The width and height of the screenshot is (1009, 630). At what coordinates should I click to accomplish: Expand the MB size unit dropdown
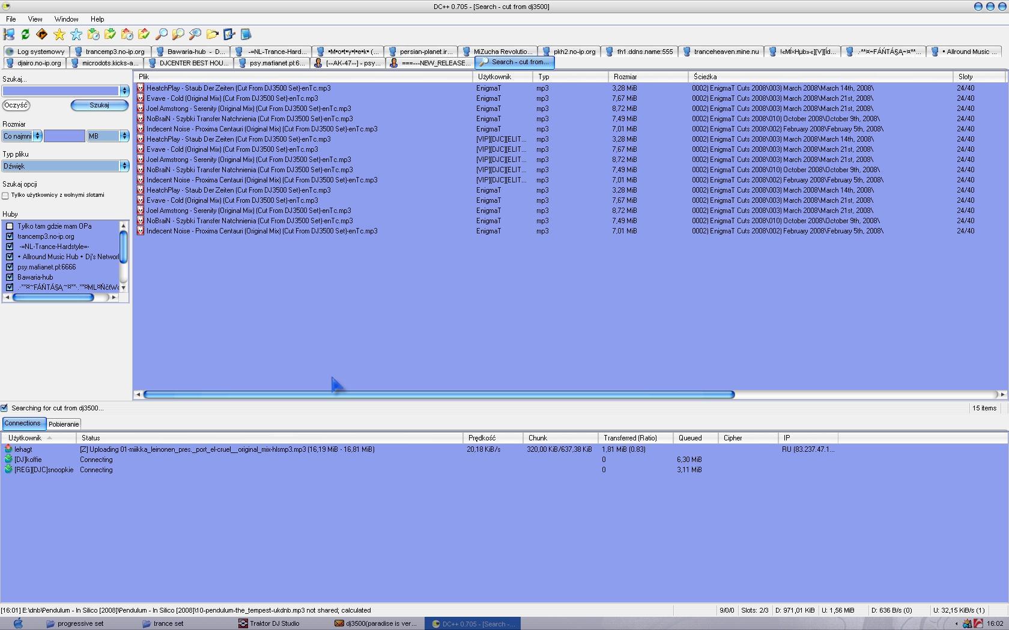coord(108,136)
